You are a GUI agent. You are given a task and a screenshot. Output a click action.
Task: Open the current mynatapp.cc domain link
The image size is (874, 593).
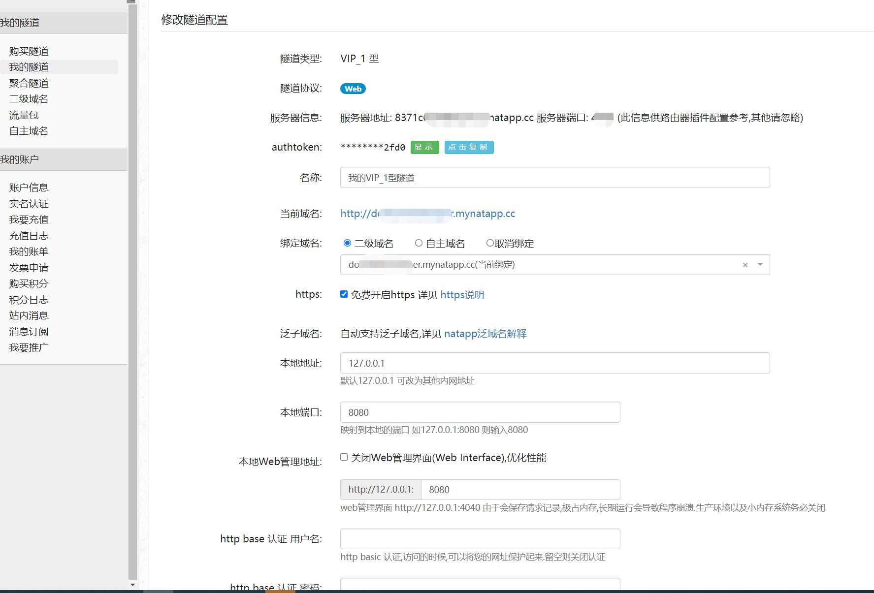(427, 214)
